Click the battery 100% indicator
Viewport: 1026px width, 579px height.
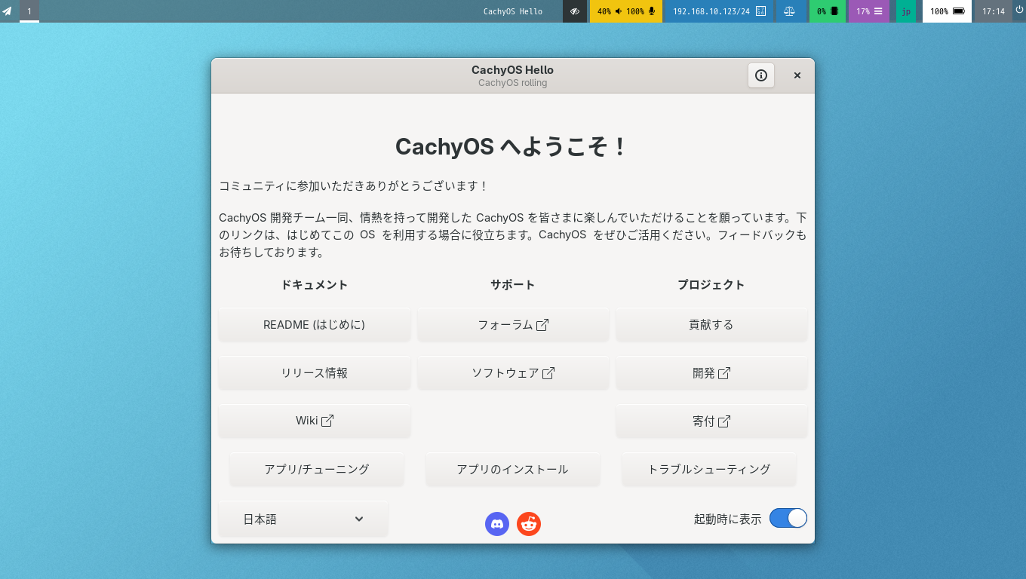click(x=947, y=11)
